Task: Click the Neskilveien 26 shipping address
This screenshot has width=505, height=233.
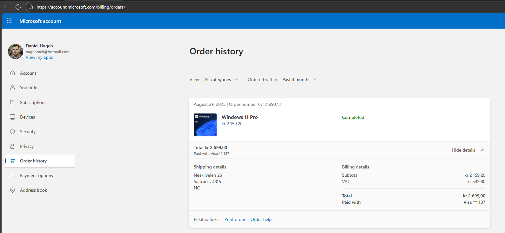Action: point(208,175)
